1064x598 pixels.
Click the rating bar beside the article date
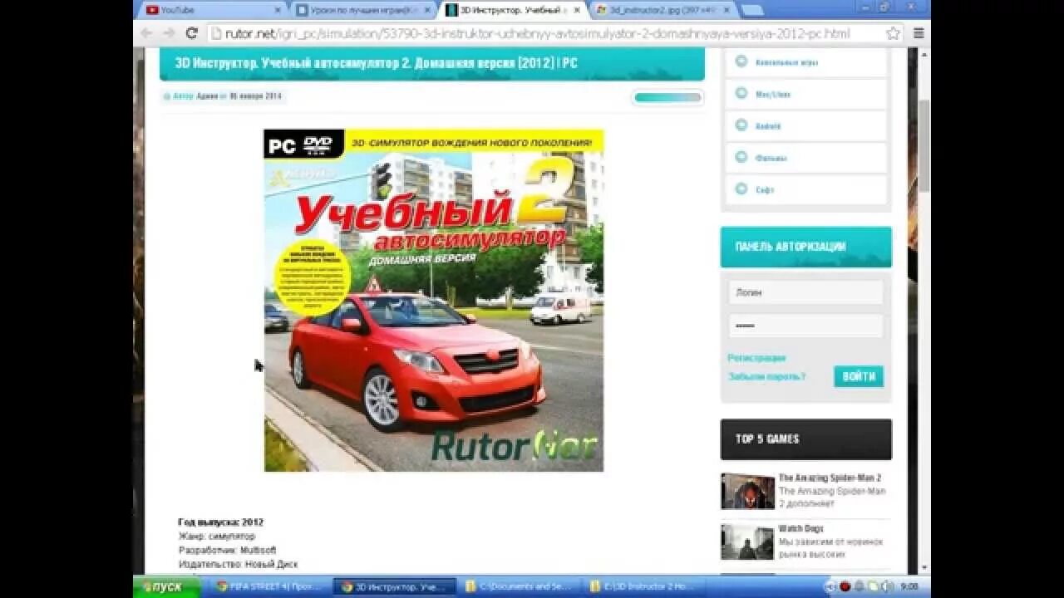pos(667,97)
